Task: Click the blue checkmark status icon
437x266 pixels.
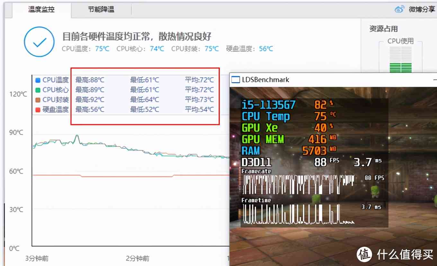Action: click(39, 42)
